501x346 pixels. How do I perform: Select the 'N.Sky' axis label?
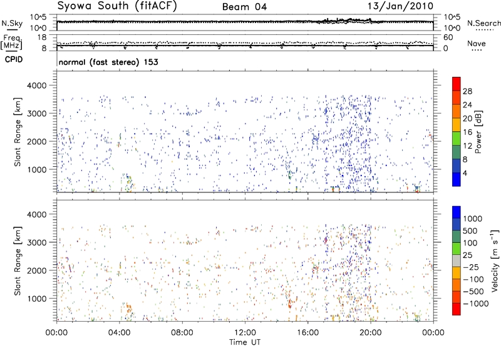pos(12,23)
